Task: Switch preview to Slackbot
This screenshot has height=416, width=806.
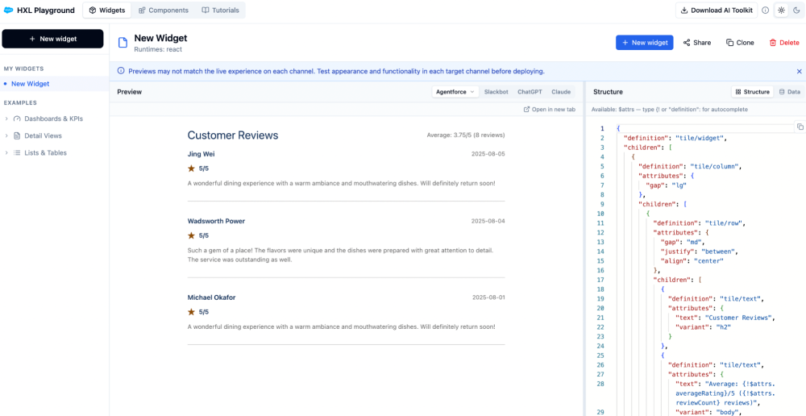Action: click(x=496, y=92)
